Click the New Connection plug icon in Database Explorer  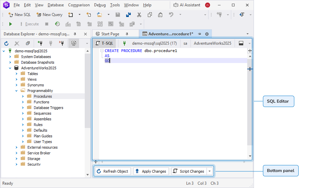pos(40,43)
